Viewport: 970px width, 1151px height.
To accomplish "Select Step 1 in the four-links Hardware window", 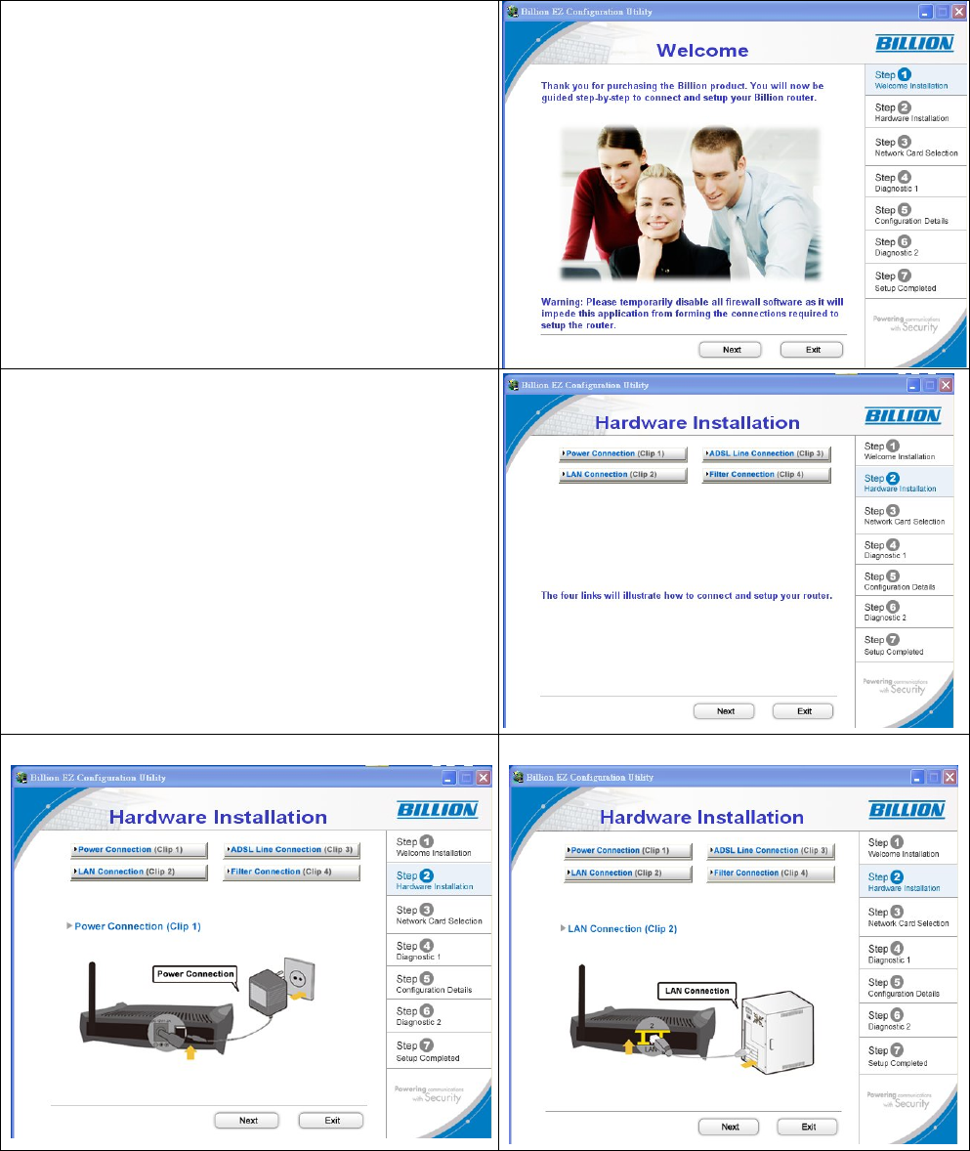I will 904,450.
